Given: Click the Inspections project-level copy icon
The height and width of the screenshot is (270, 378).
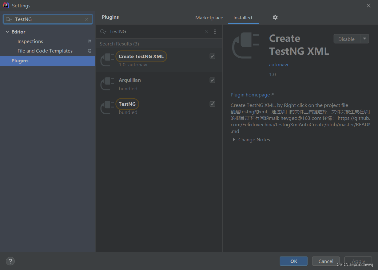Looking at the screenshot, I should coord(90,41).
